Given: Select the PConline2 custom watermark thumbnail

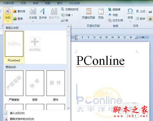Looking at the screenshot, I should (14, 44).
